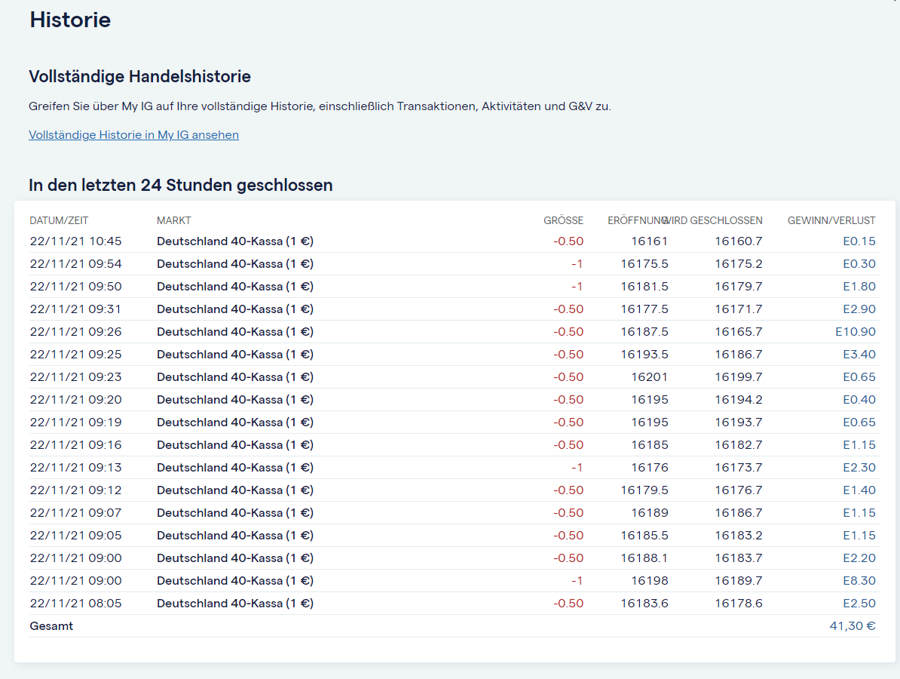Click the DATUM/ZEIT column header

(59, 220)
